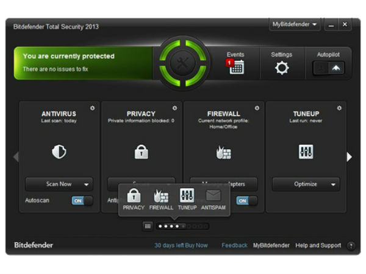Open Firewall module settings gear
Image resolution: width=366 pixels, height=274 pixels.
click(257, 108)
